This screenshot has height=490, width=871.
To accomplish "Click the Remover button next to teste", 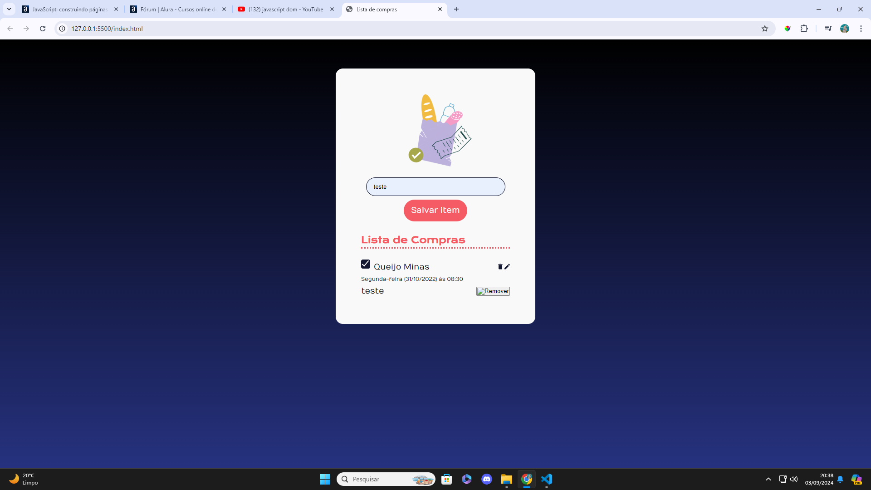I will (x=493, y=291).
